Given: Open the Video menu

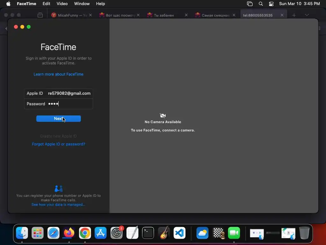Looking at the screenshot, I should click(62, 4).
